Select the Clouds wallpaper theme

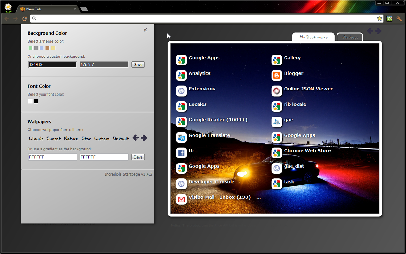click(x=36, y=139)
